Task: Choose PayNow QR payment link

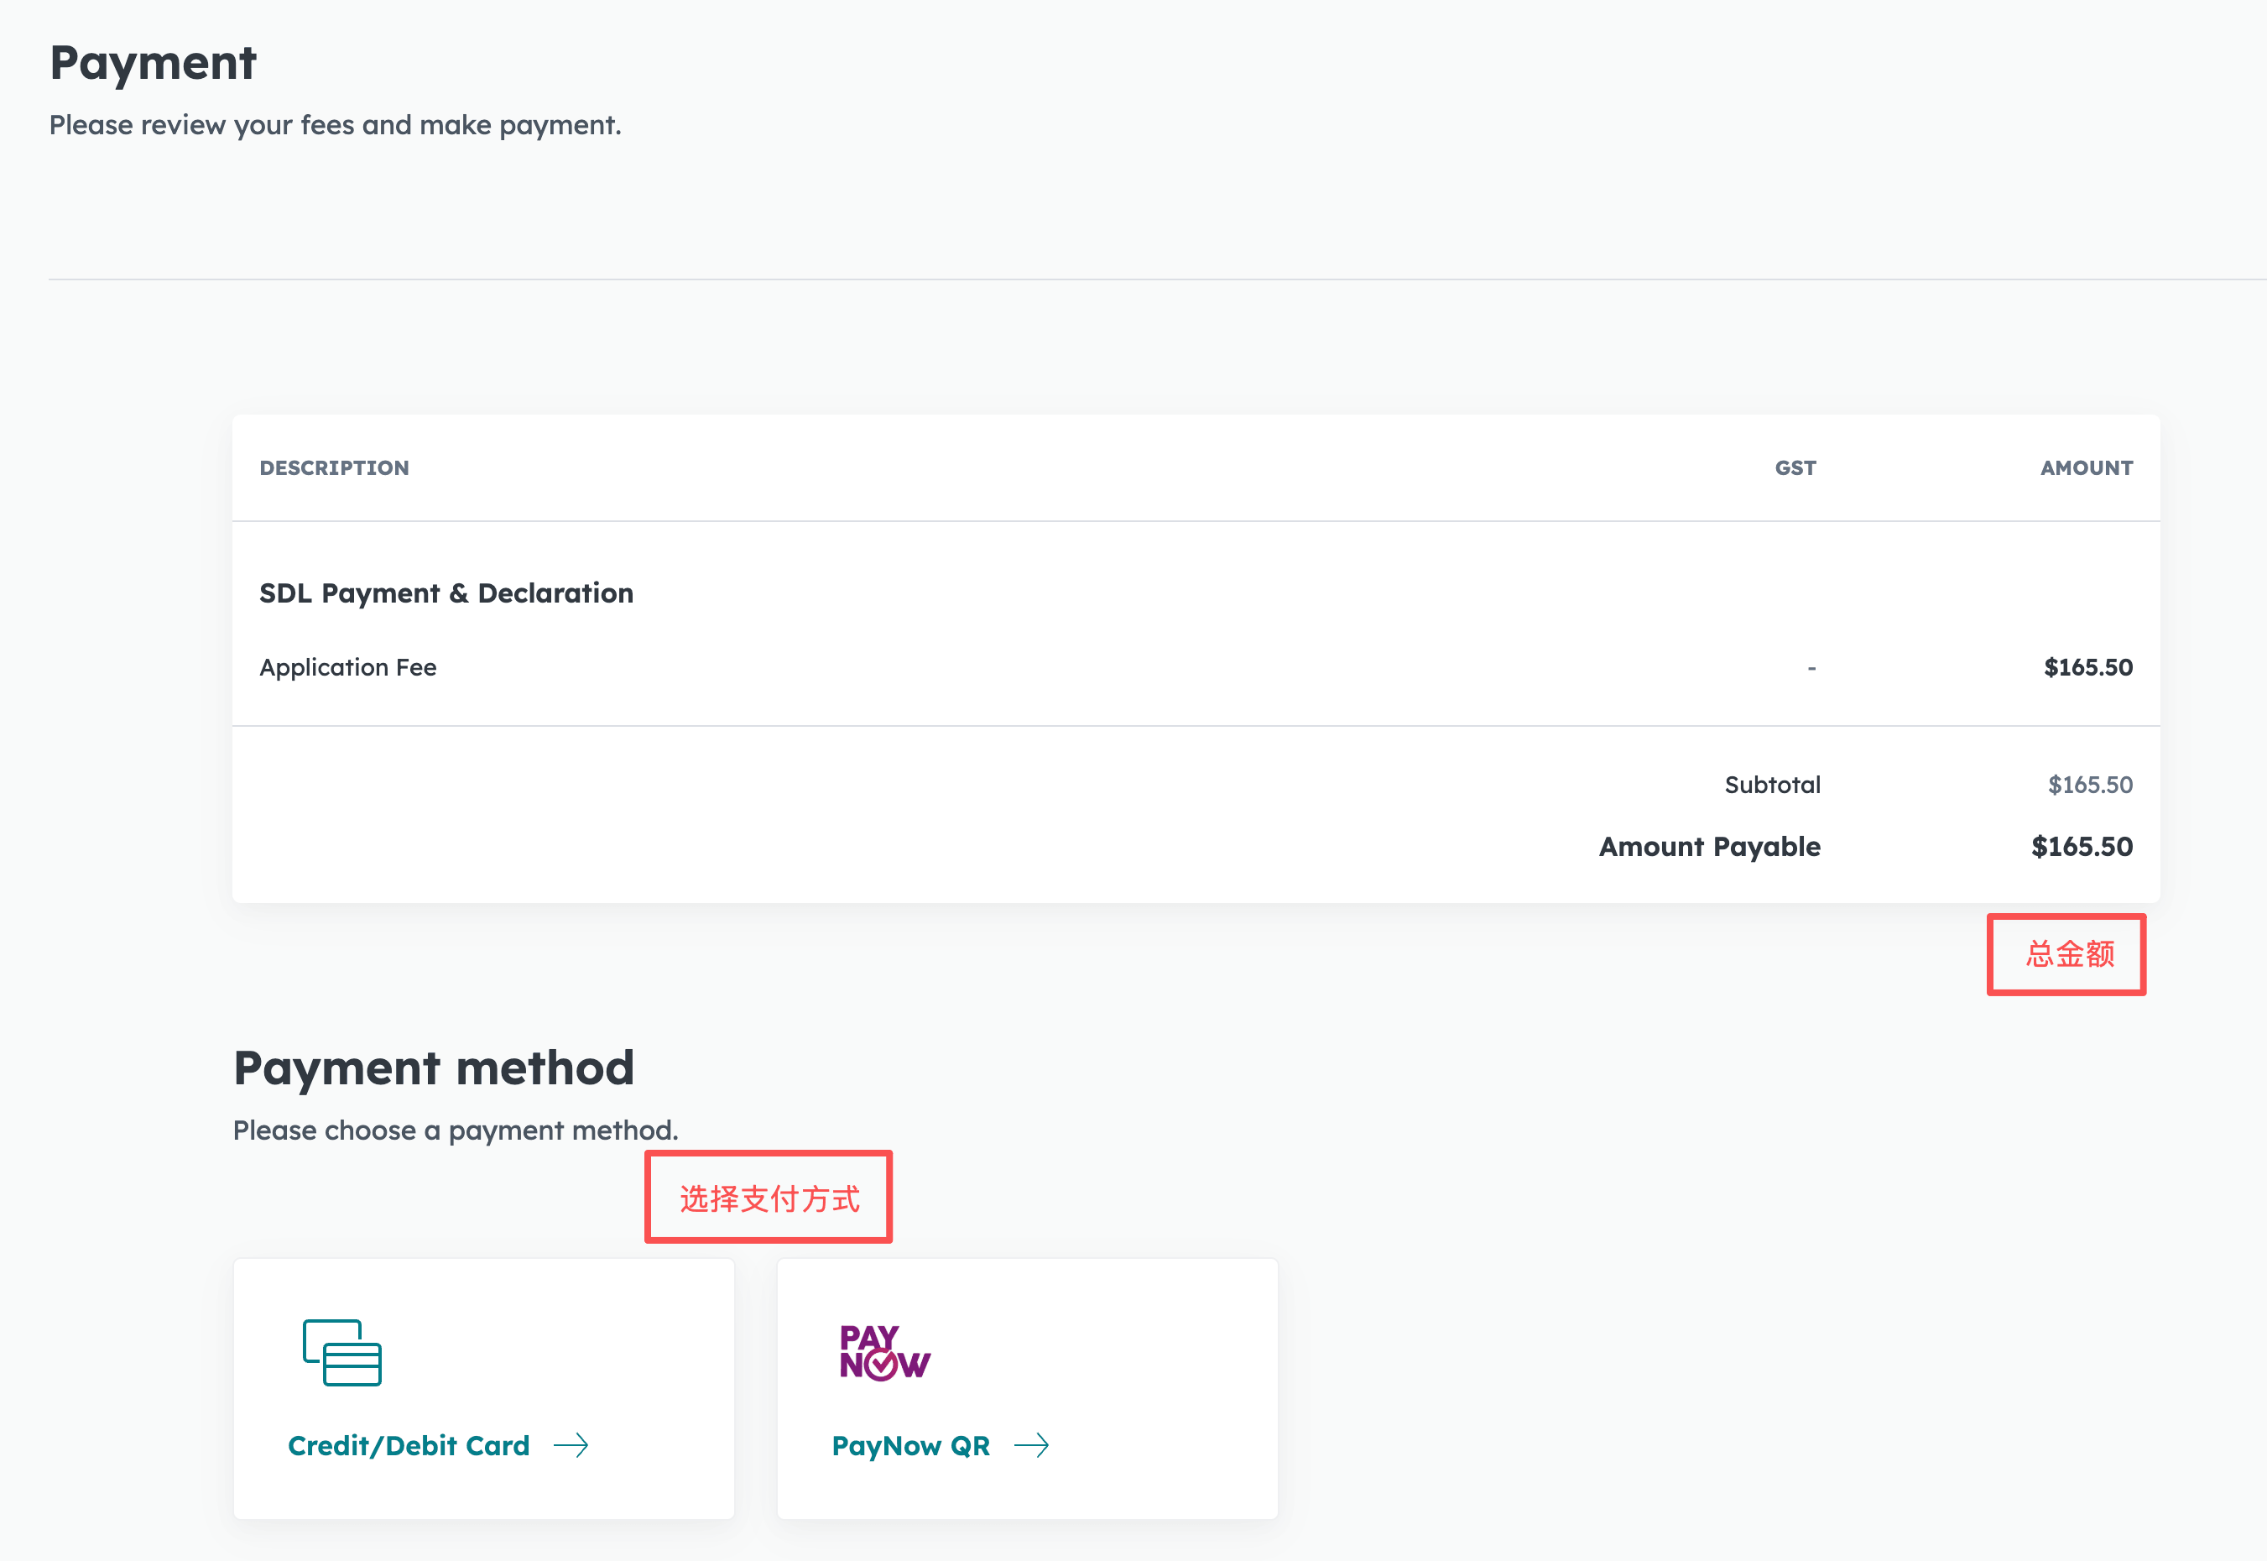Action: (x=910, y=1445)
